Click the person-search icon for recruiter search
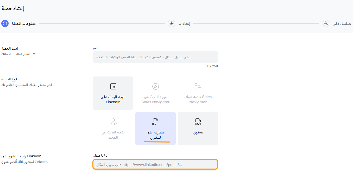 pos(113,122)
